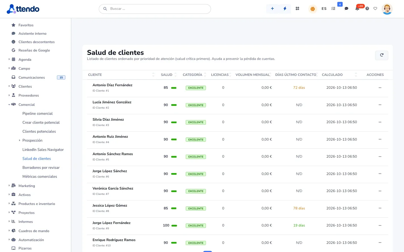Open Comunicaciones with badge 15

pyautogui.click(x=32, y=78)
